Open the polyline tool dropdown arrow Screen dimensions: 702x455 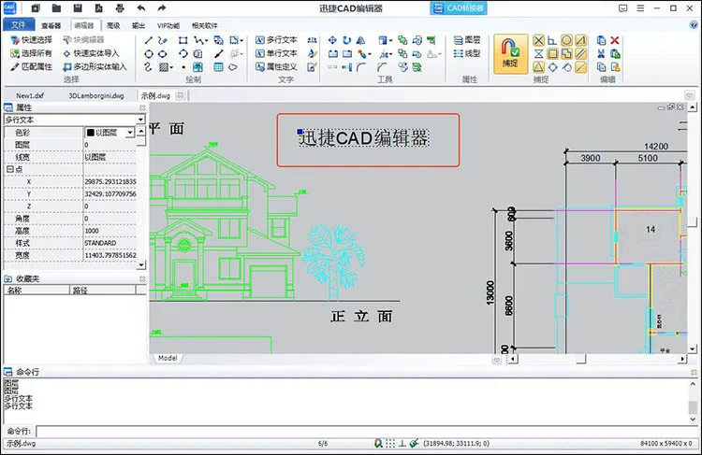[206, 41]
